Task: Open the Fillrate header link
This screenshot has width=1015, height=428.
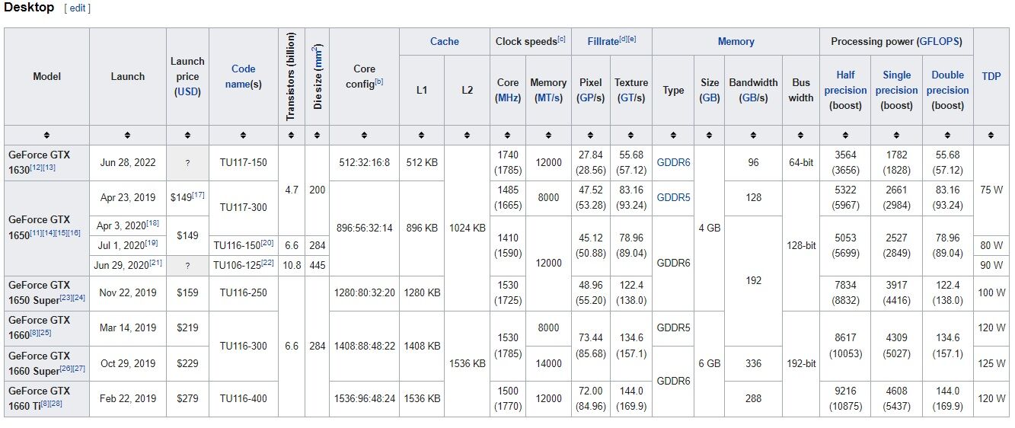Action: click(602, 41)
